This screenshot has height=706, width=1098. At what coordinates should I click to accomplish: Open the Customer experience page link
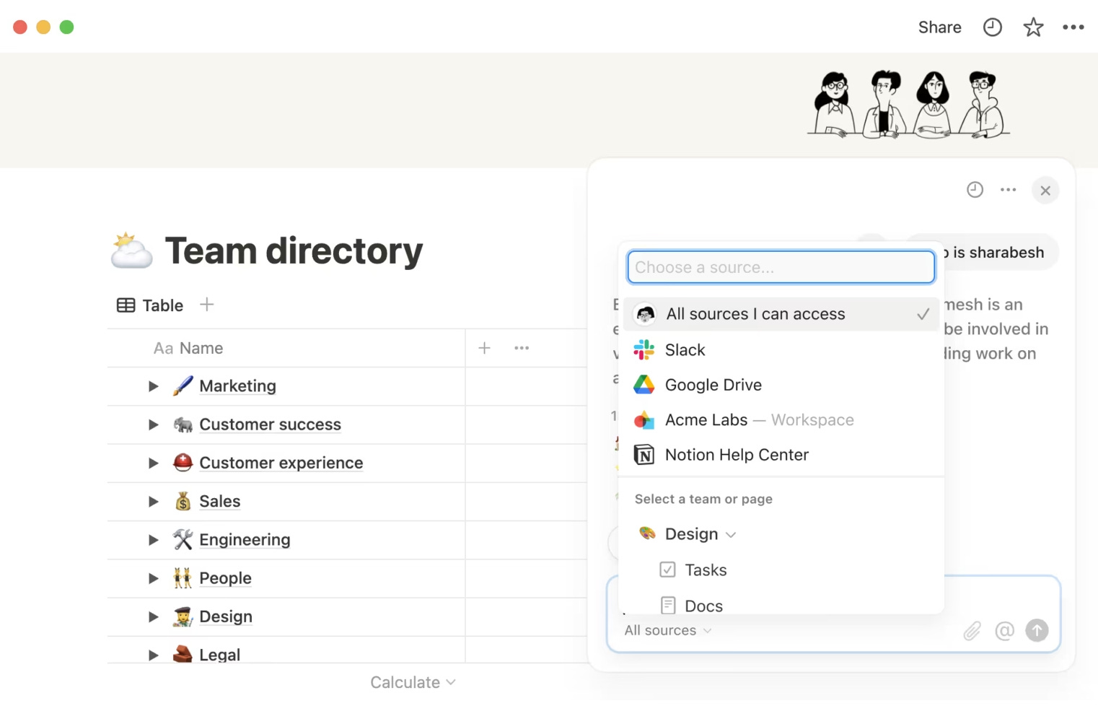[281, 463]
